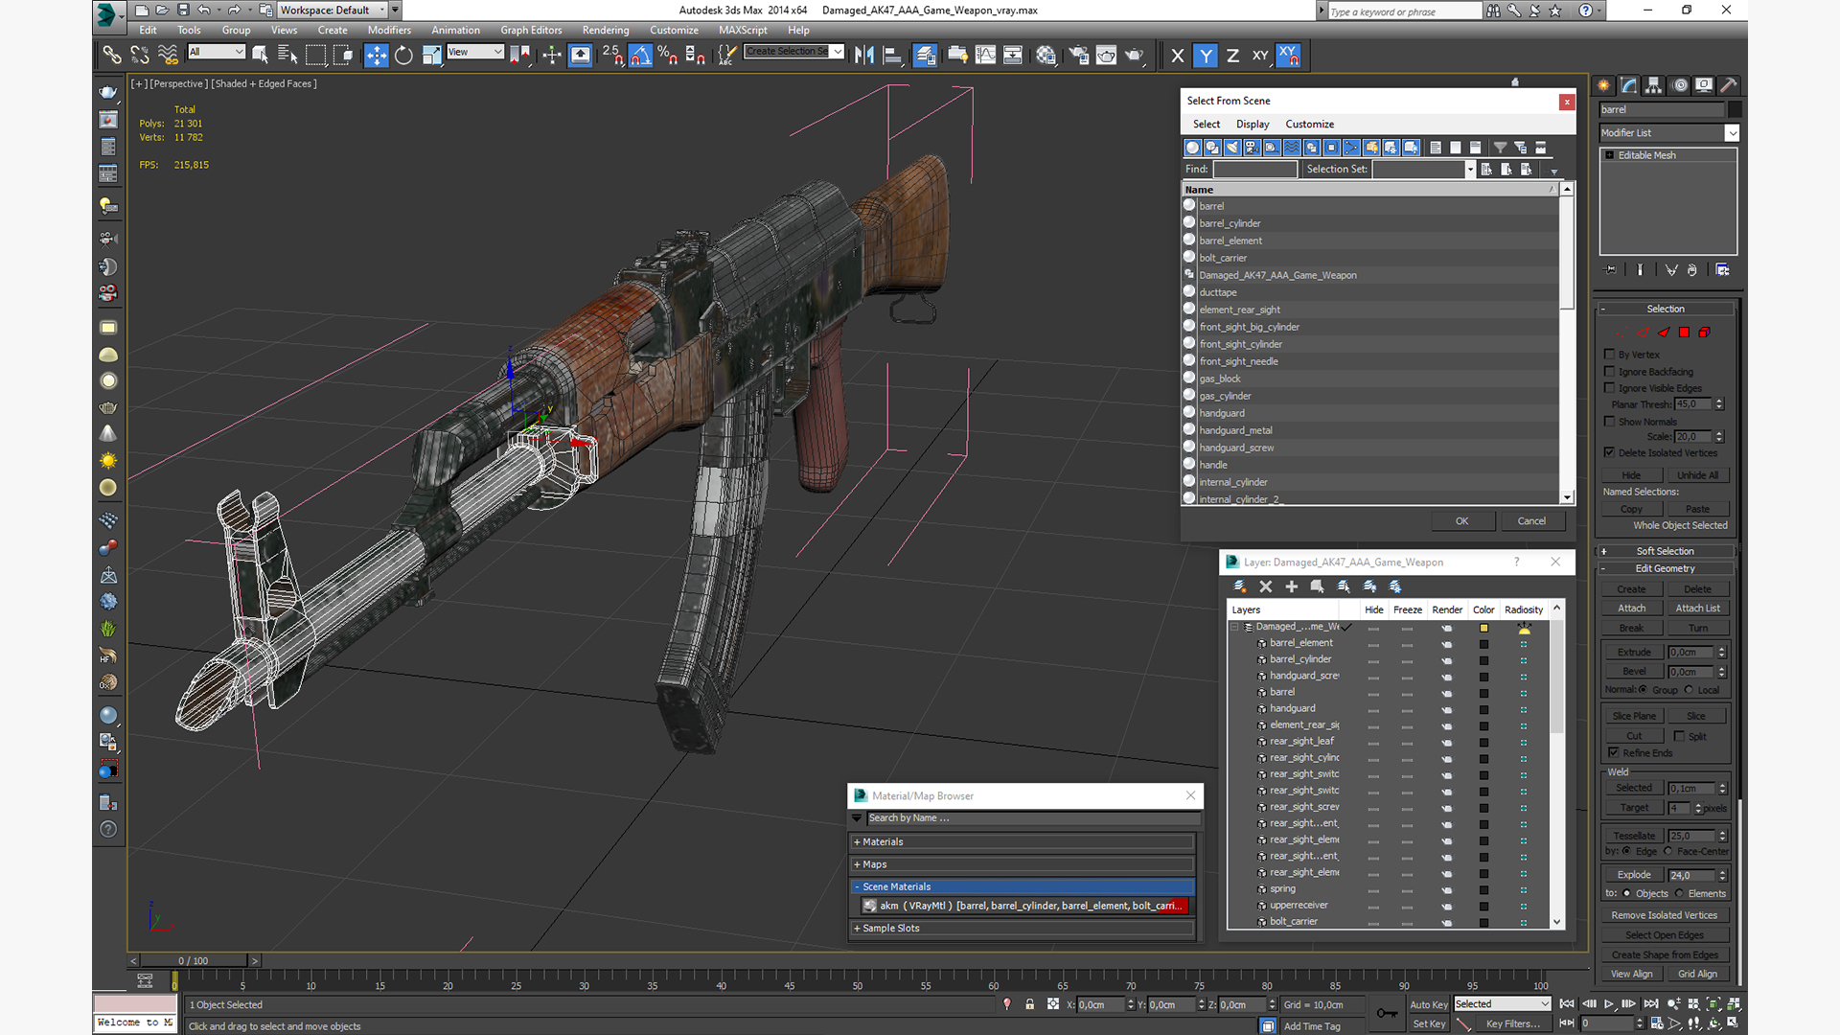
Task: Restrict transform to Z axis
Action: tap(1232, 56)
